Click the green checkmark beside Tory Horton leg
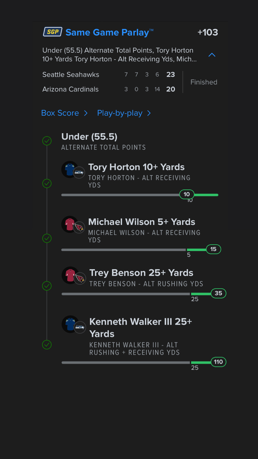258x459 pixels. pos(47,183)
